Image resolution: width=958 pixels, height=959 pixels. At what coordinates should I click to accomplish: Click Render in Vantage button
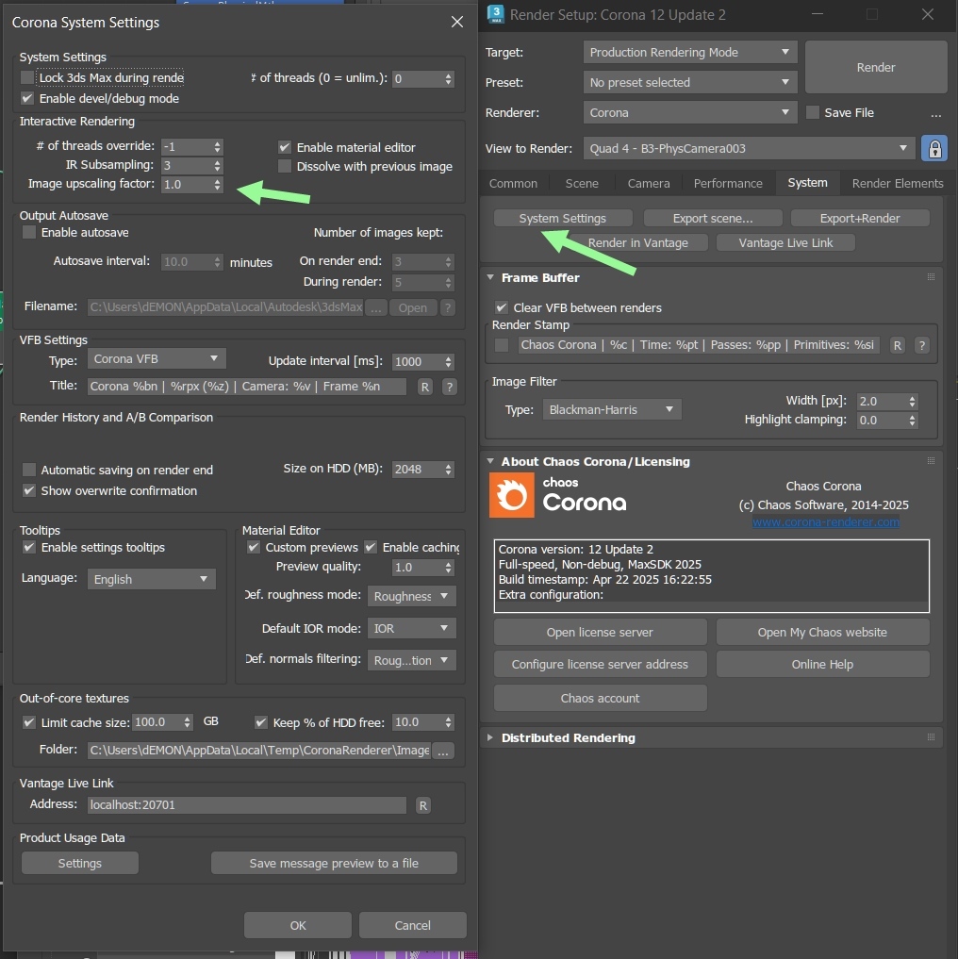point(637,242)
